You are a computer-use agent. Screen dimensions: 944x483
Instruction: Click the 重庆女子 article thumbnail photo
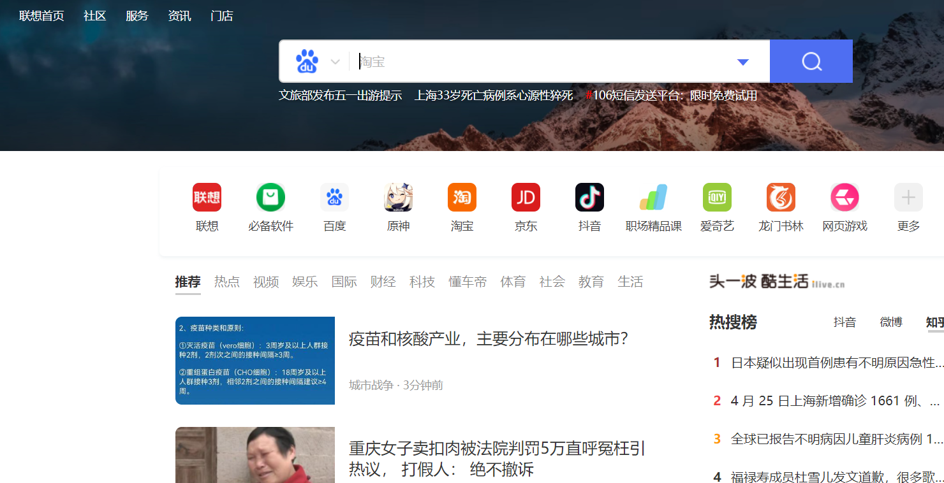[255, 455]
